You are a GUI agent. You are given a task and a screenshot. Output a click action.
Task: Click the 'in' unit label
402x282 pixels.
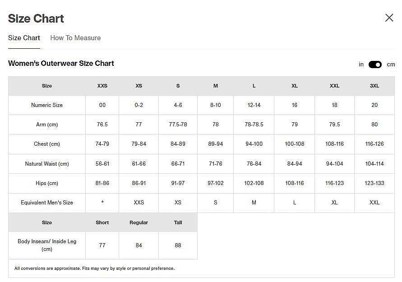(x=361, y=65)
